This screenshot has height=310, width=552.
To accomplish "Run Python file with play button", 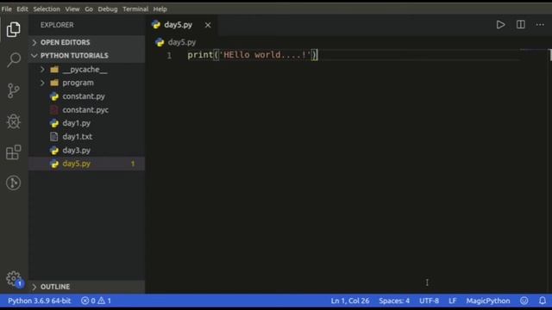I will [500, 25].
